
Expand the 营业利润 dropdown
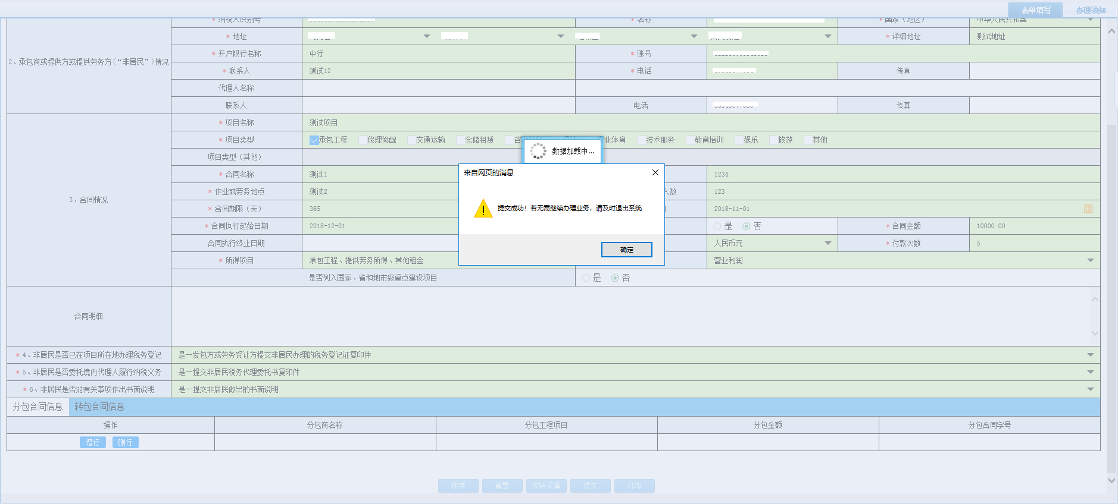click(1090, 260)
